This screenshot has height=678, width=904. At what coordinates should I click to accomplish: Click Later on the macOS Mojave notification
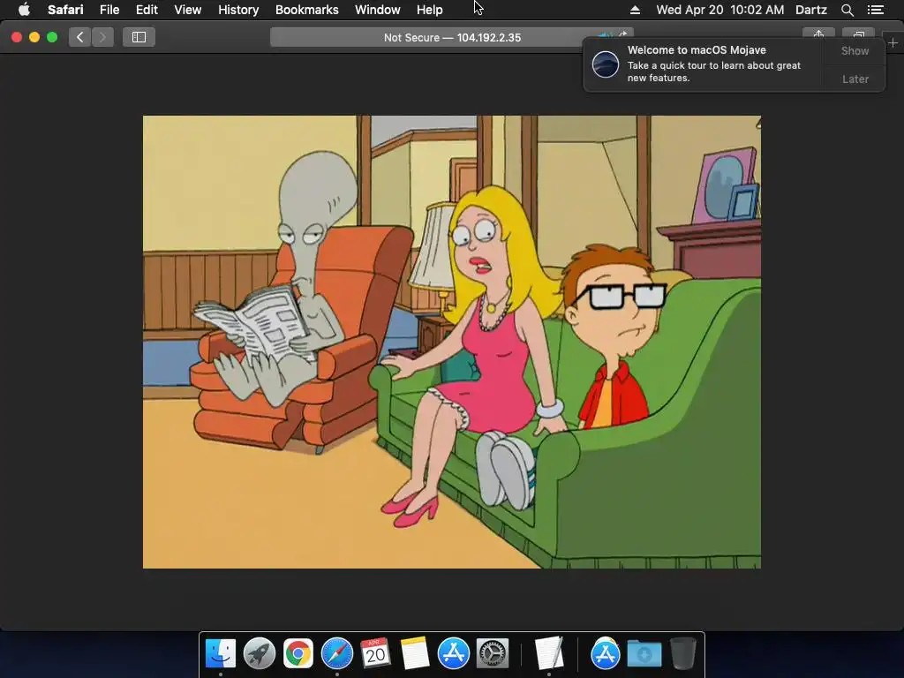(855, 79)
